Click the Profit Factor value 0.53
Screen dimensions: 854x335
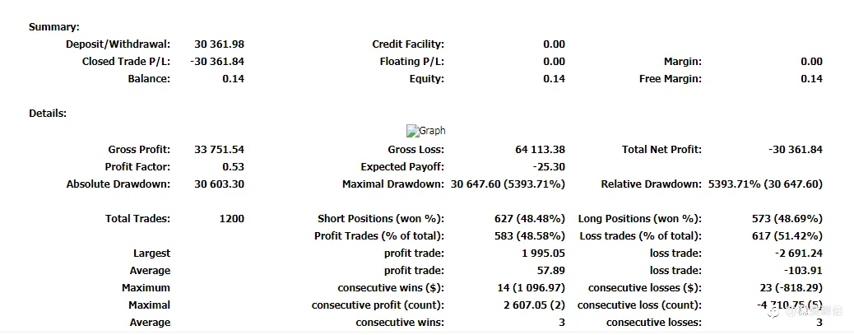tap(233, 167)
